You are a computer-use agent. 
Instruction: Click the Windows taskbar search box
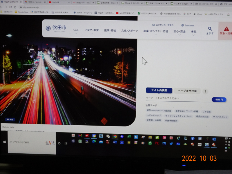pyautogui.click(x=32, y=142)
